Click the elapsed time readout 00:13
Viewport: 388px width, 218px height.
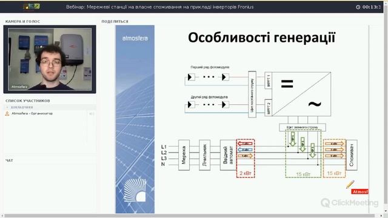372,7
